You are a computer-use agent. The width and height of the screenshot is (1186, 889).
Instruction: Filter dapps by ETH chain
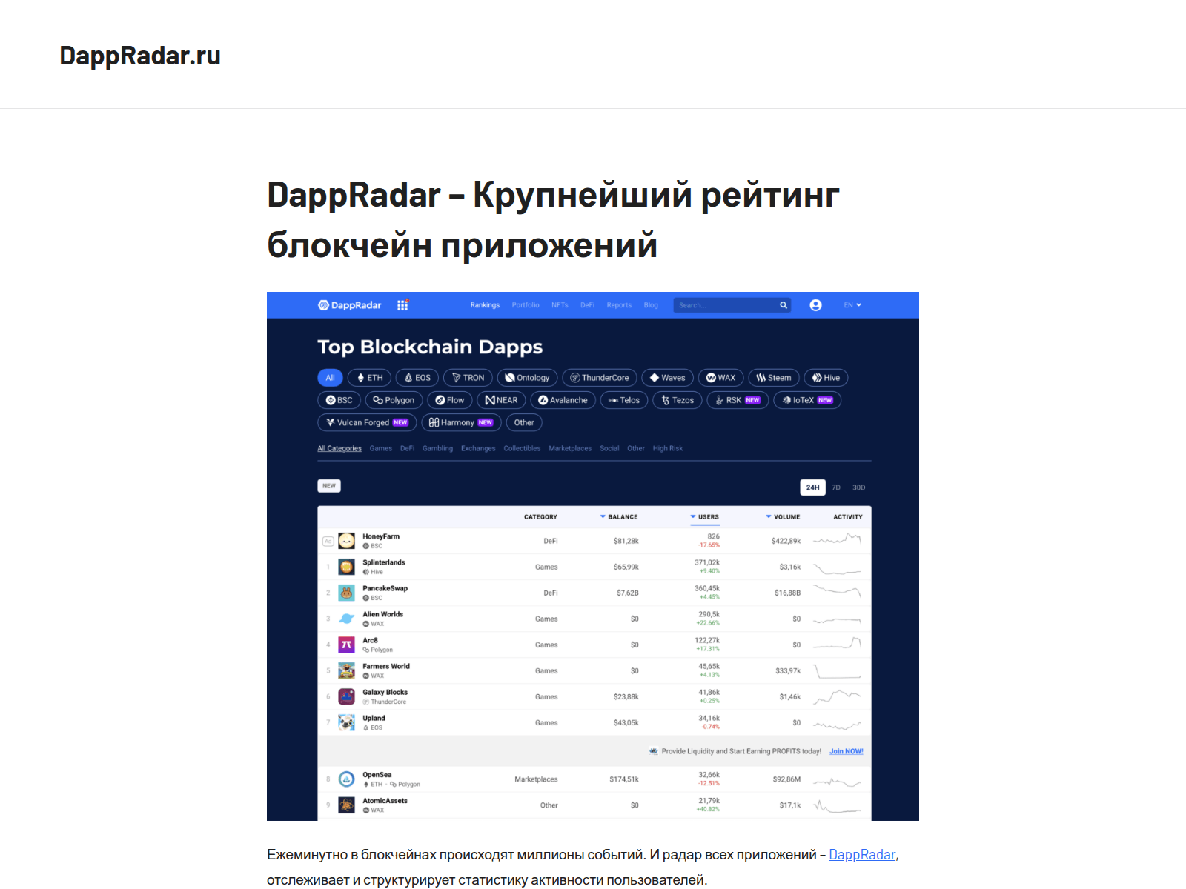[369, 378]
